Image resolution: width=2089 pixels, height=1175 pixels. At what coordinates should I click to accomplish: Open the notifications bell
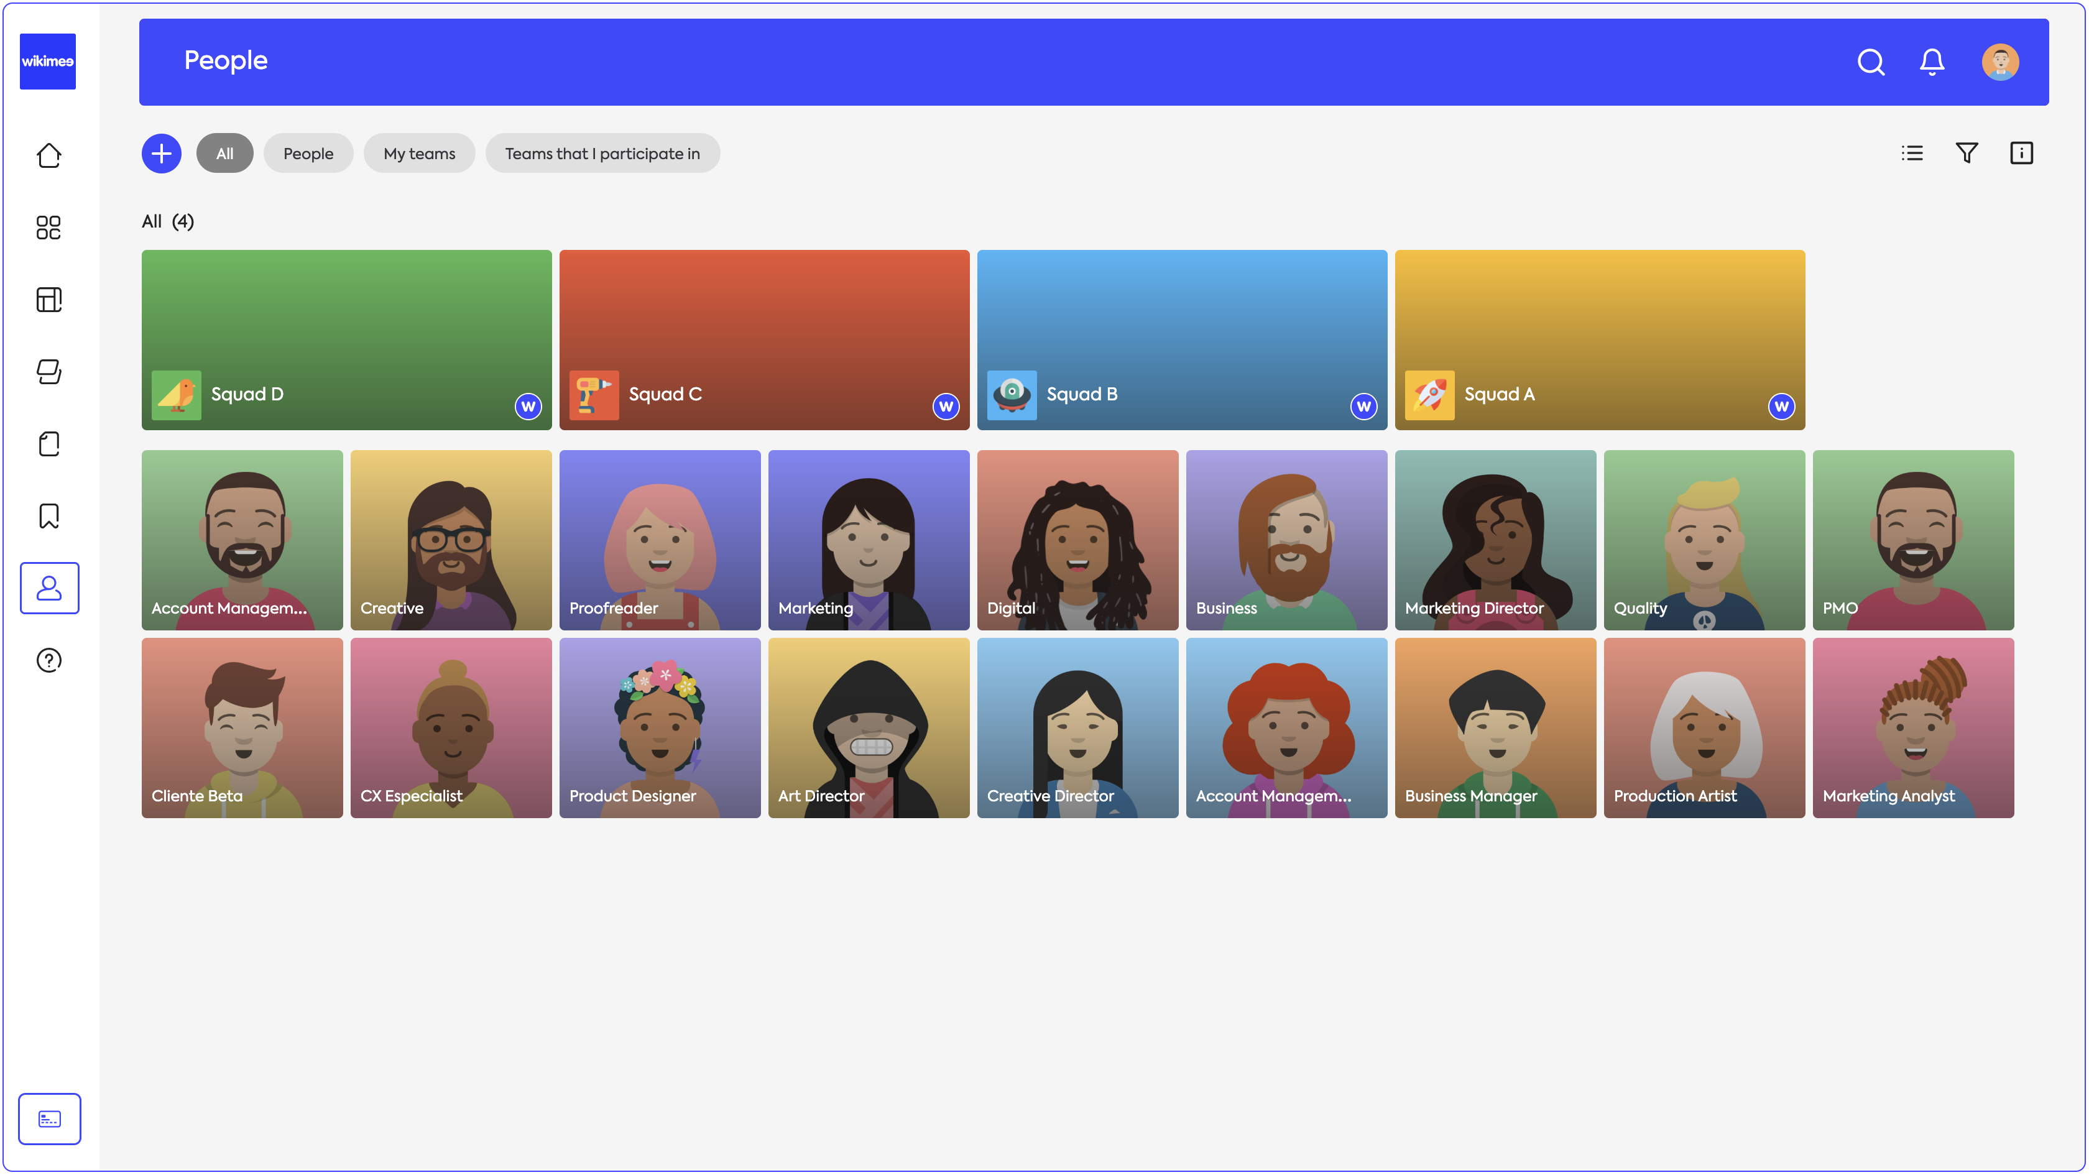[x=1932, y=62]
